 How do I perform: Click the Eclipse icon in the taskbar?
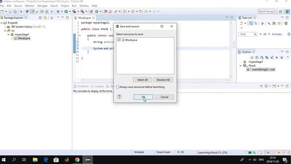pos(88,159)
